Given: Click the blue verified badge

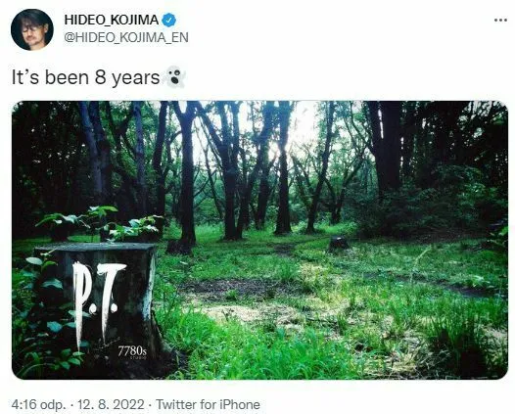Looking at the screenshot, I should tap(169, 20).
